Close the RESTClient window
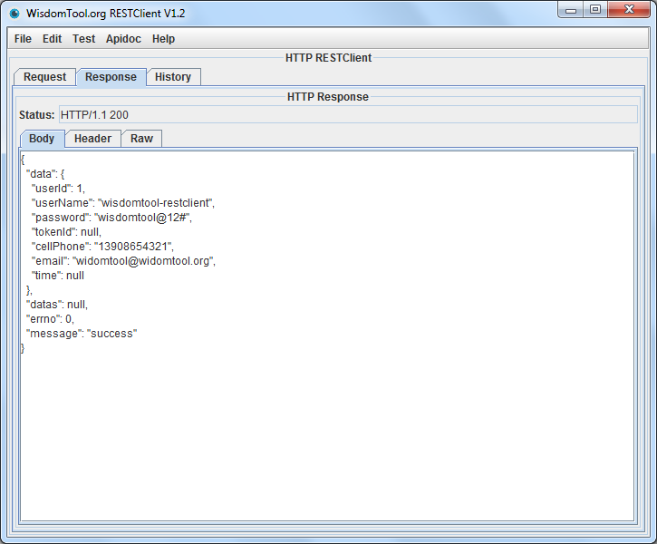657x544 pixels. [629, 10]
